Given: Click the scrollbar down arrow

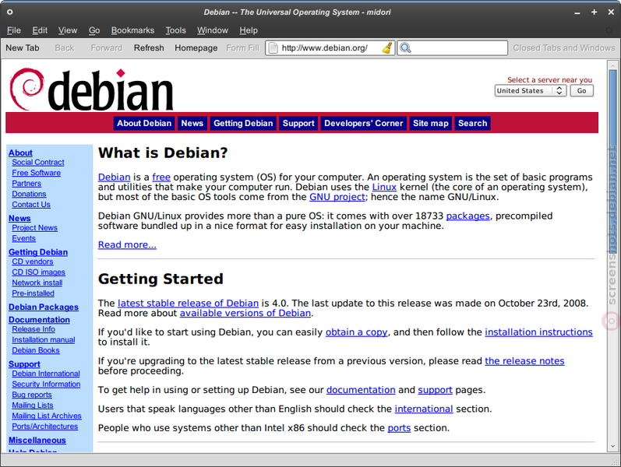Looking at the screenshot, I should pyautogui.click(x=612, y=446).
